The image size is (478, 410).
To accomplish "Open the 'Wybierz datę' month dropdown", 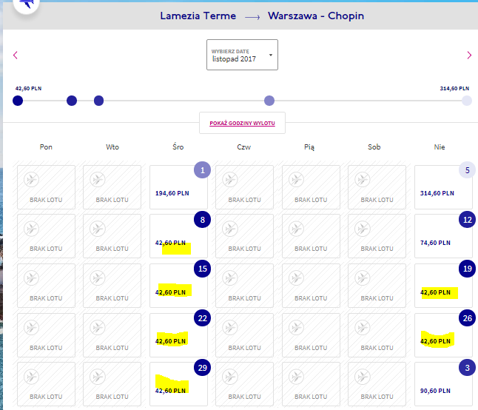I will [x=242, y=55].
